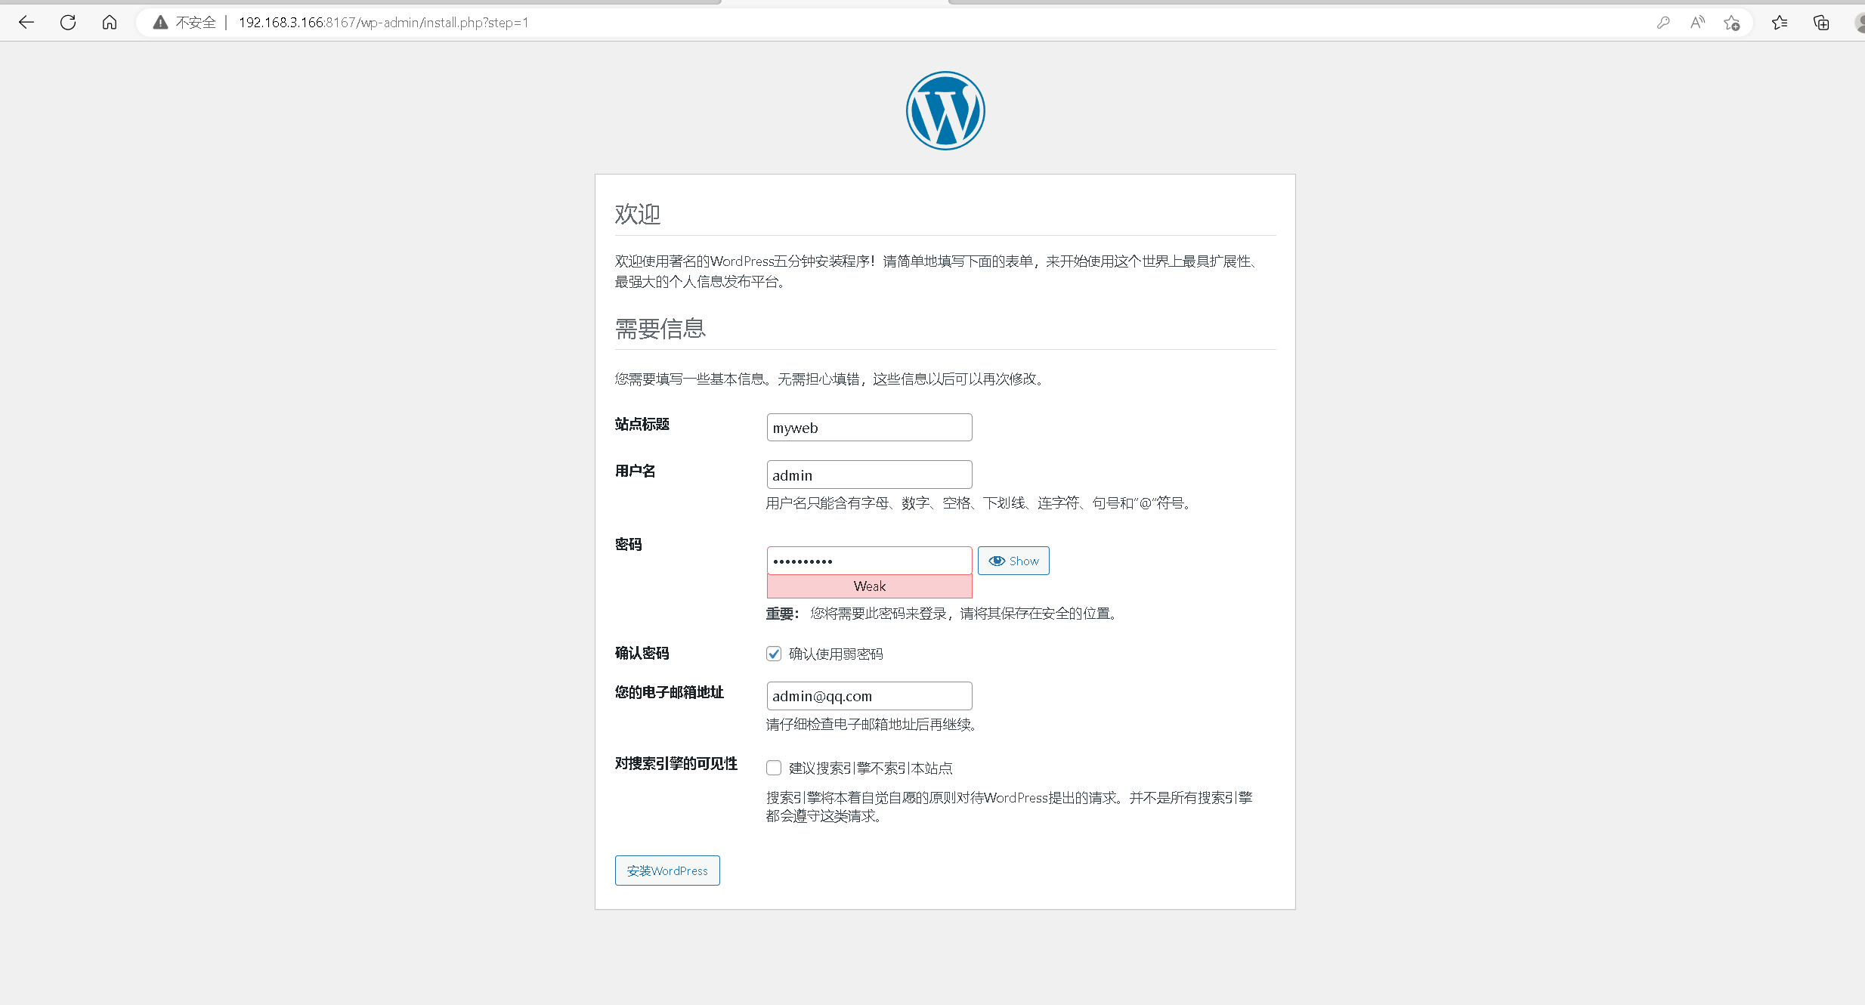Show the hidden password

tap(1013, 561)
